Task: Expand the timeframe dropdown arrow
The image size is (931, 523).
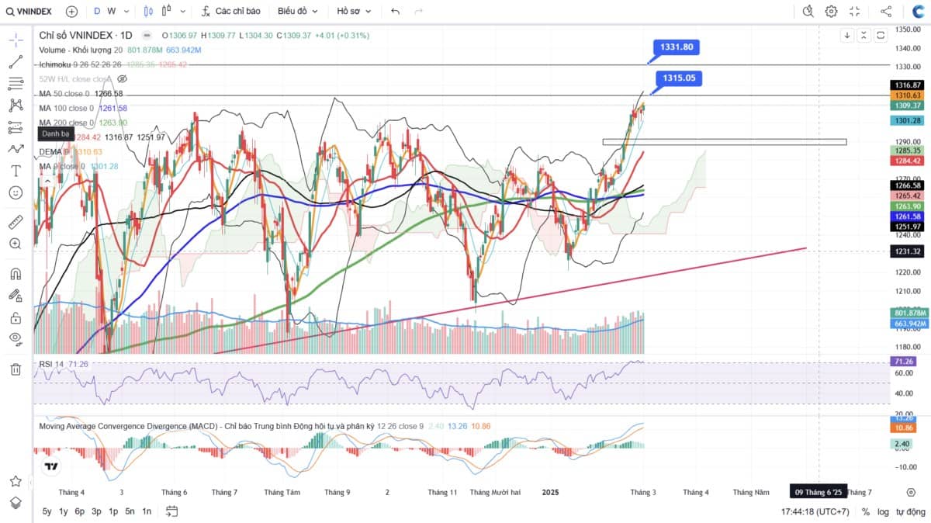Action: [x=126, y=12]
